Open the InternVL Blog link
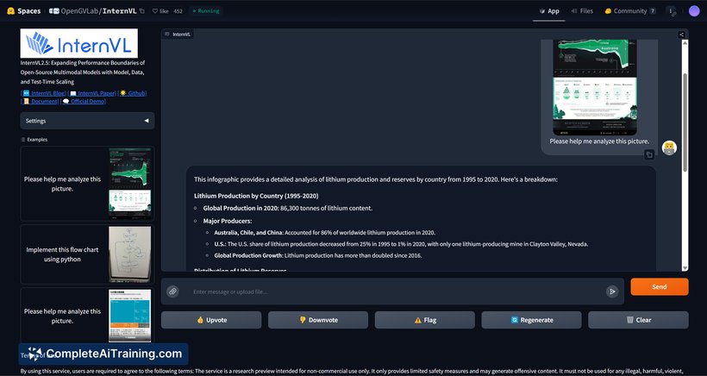Image resolution: width=707 pixels, height=376 pixels. tap(44, 93)
